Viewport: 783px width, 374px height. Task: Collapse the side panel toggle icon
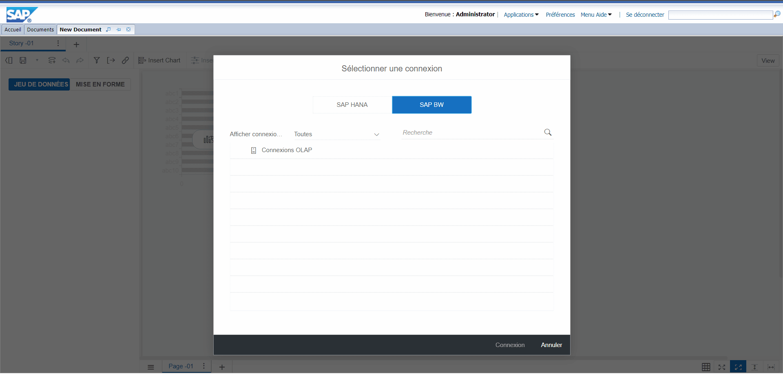(9, 60)
